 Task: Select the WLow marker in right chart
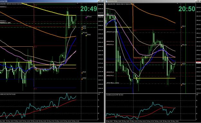point(181,46)
